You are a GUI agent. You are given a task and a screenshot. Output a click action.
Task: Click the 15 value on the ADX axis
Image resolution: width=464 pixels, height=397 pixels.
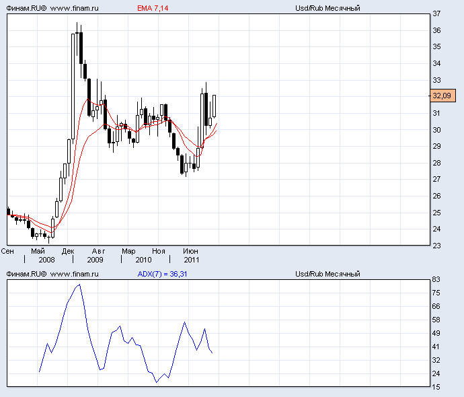pos(436,387)
